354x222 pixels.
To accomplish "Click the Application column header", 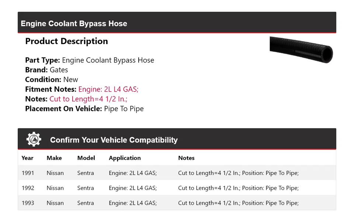I will 125,158.
